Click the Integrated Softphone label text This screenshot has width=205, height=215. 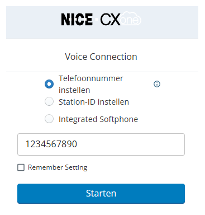(x=98, y=119)
